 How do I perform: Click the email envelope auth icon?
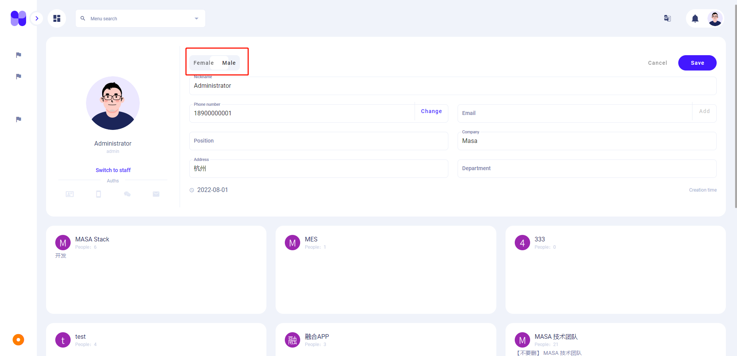click(156, 194)
